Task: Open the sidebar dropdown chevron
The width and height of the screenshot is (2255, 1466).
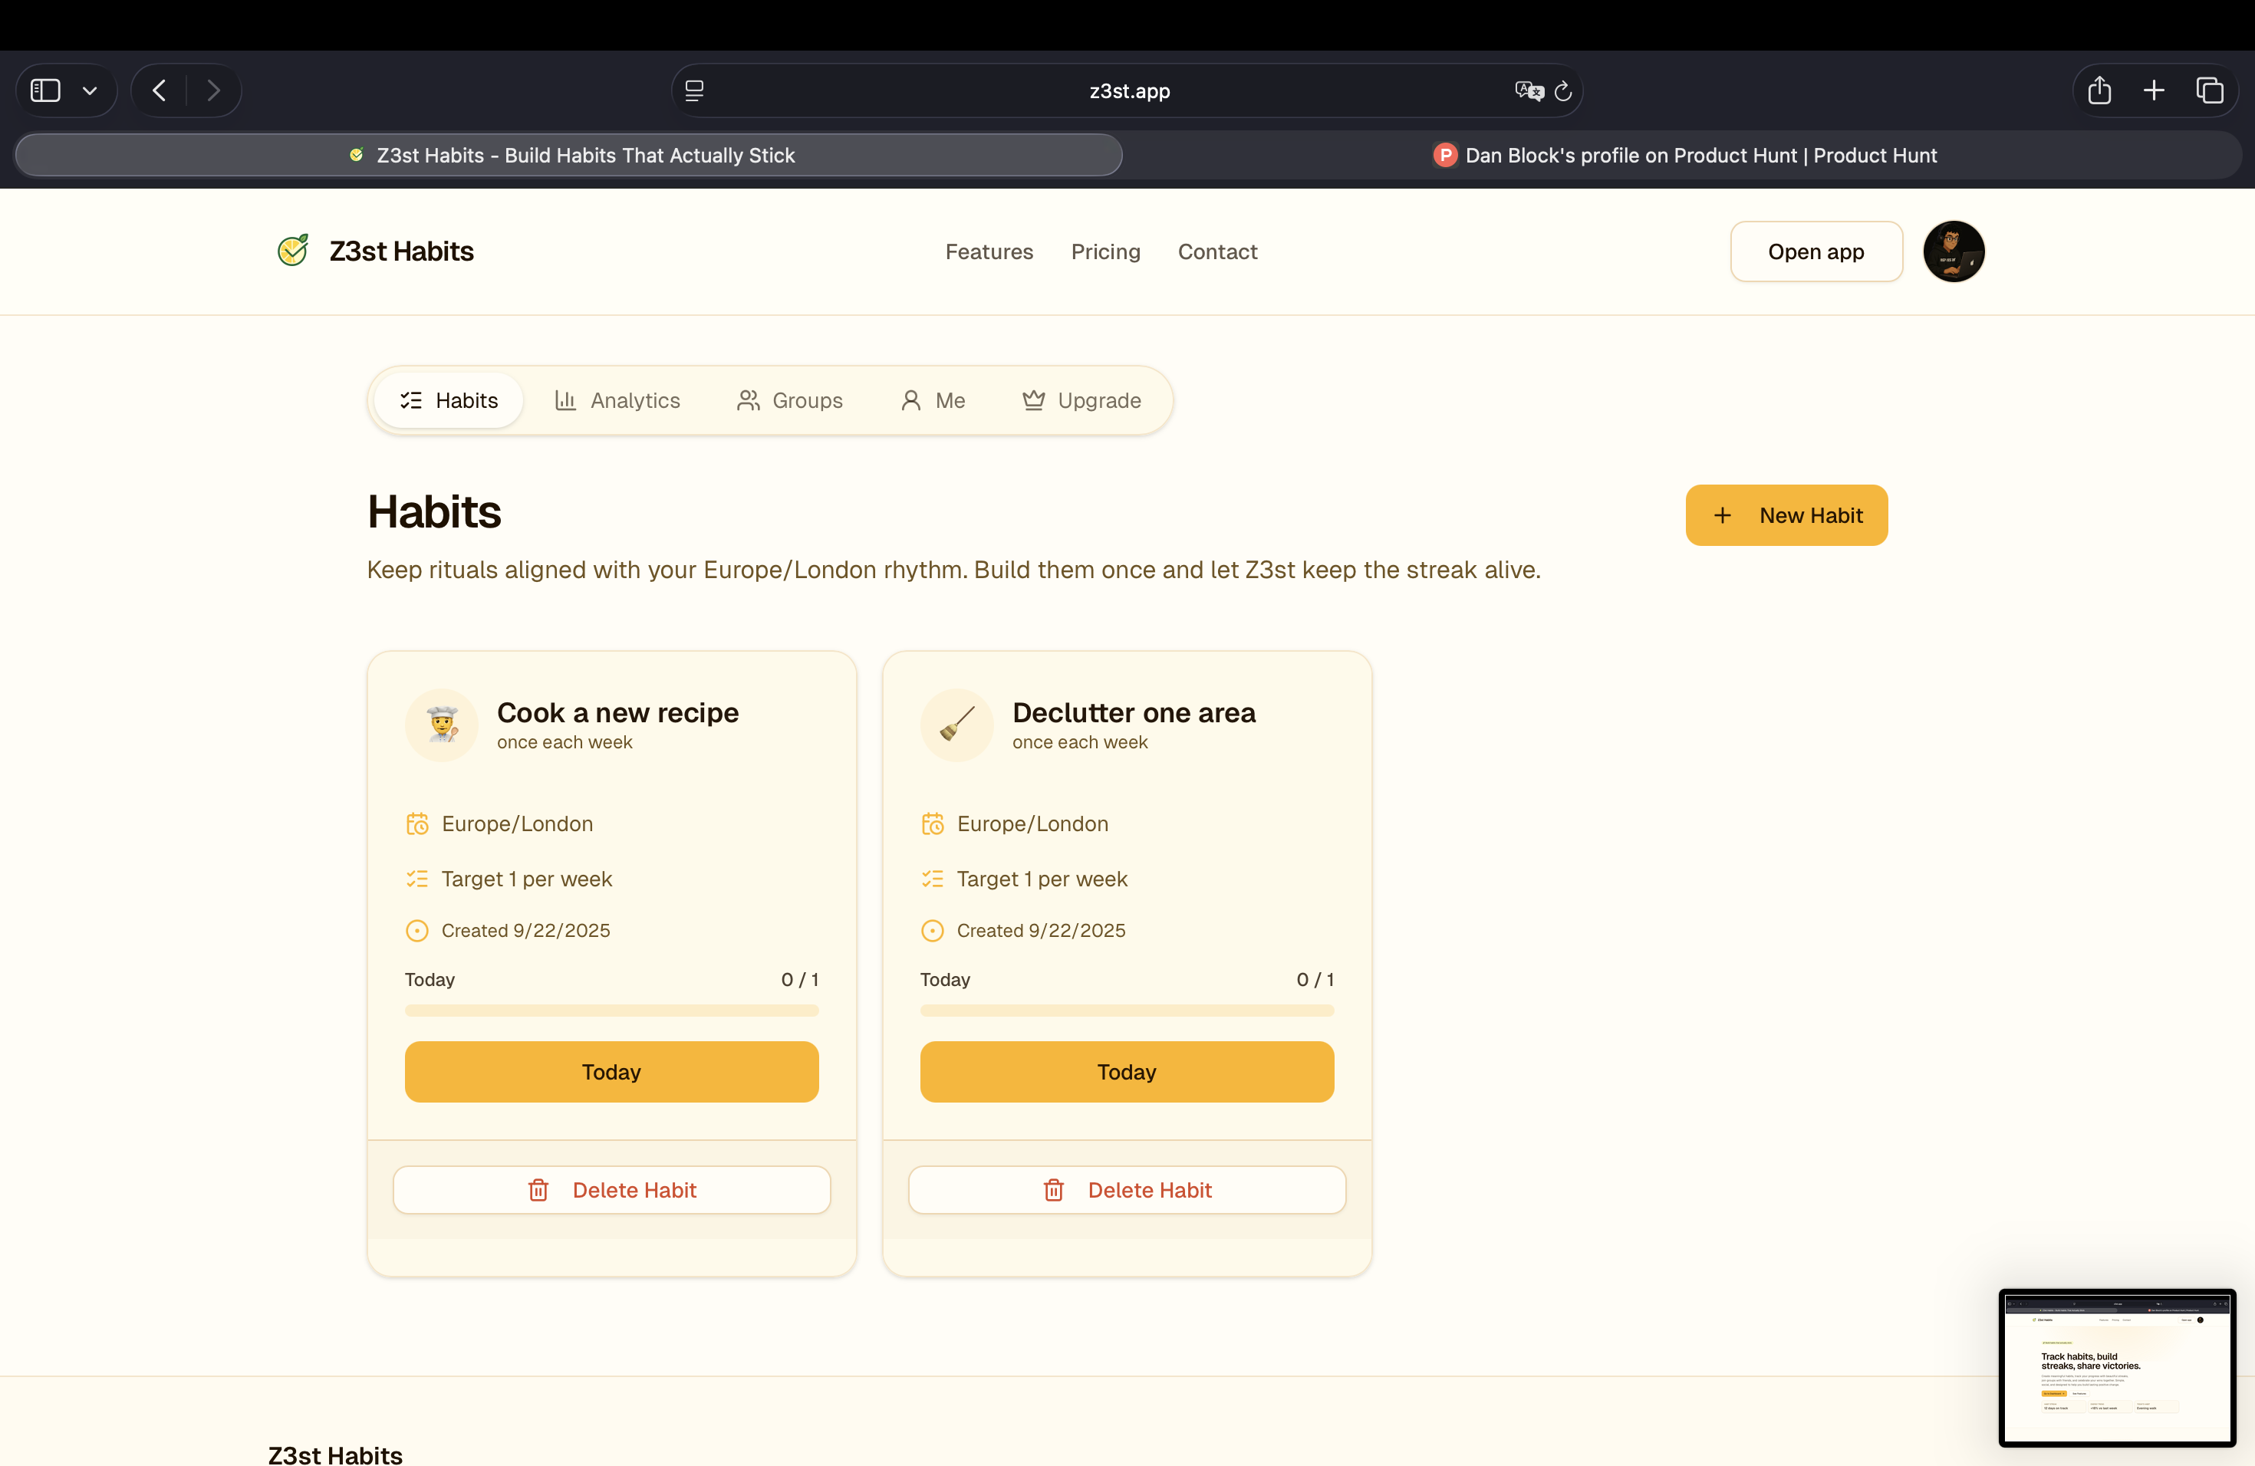Action: (90, 91)
